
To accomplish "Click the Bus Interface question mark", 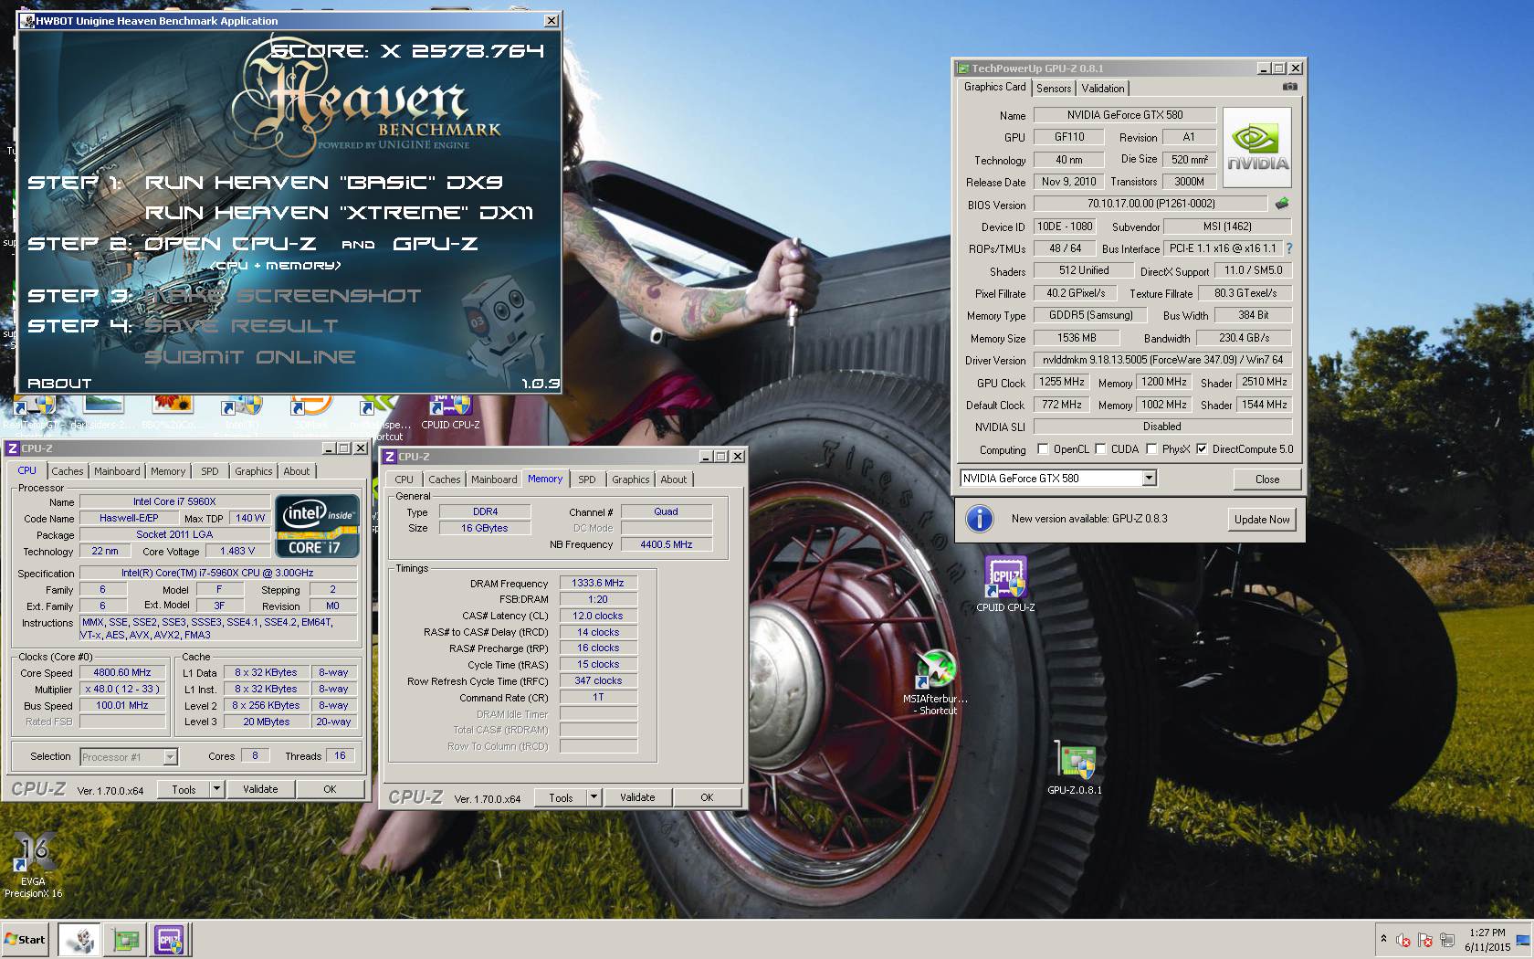I will point(1288,248).
